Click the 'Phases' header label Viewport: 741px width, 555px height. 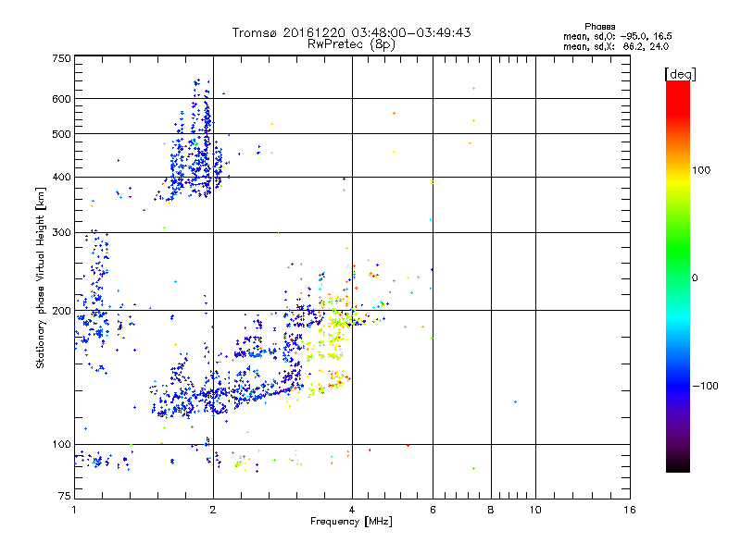click(599, 27)
